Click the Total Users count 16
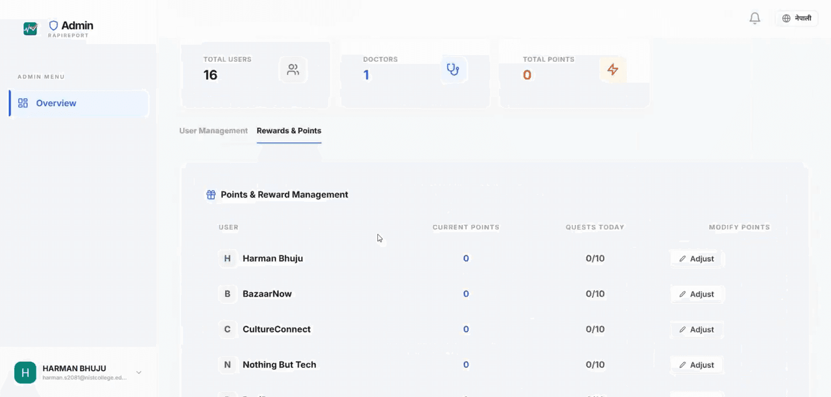This screenshot has height=397, width=831. (x=210, y=75)
